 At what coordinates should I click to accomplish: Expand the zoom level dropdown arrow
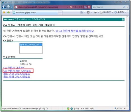[125, 109]
